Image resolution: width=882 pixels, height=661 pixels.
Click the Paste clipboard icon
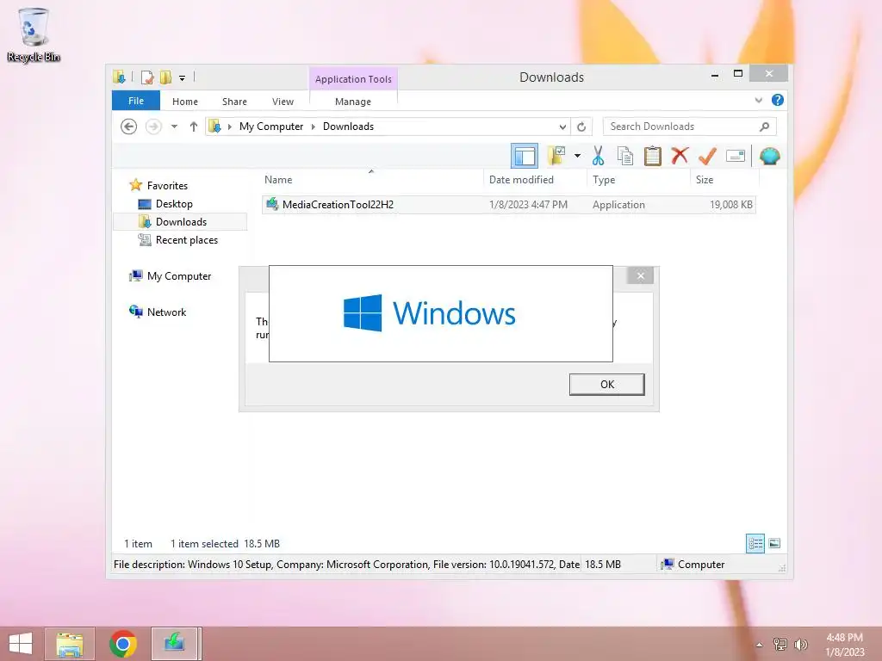(653, 156)
